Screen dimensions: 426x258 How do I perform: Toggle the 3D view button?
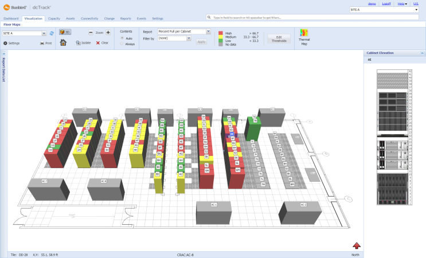(x=65, y=32)
